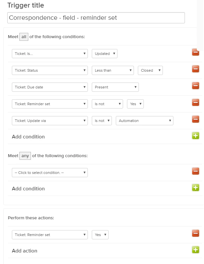Remove the 'Ticket: Update via' condition
The height and width of the screenshot is (264, 204).
[195, 119]
